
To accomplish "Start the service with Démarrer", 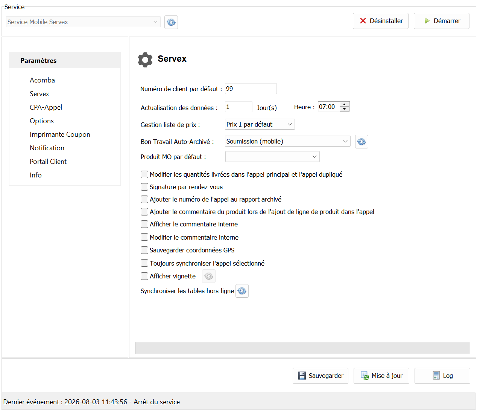I will coord(442,21).
